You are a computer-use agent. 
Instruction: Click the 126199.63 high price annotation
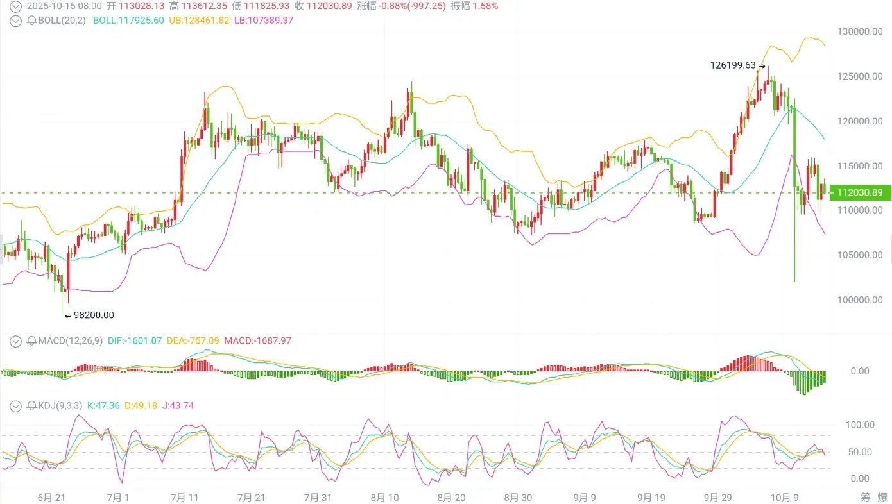pos(733,65)
